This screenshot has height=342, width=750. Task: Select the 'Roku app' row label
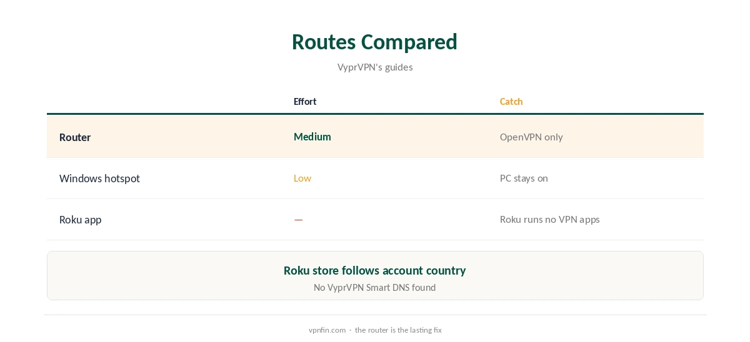click(80, 220)
